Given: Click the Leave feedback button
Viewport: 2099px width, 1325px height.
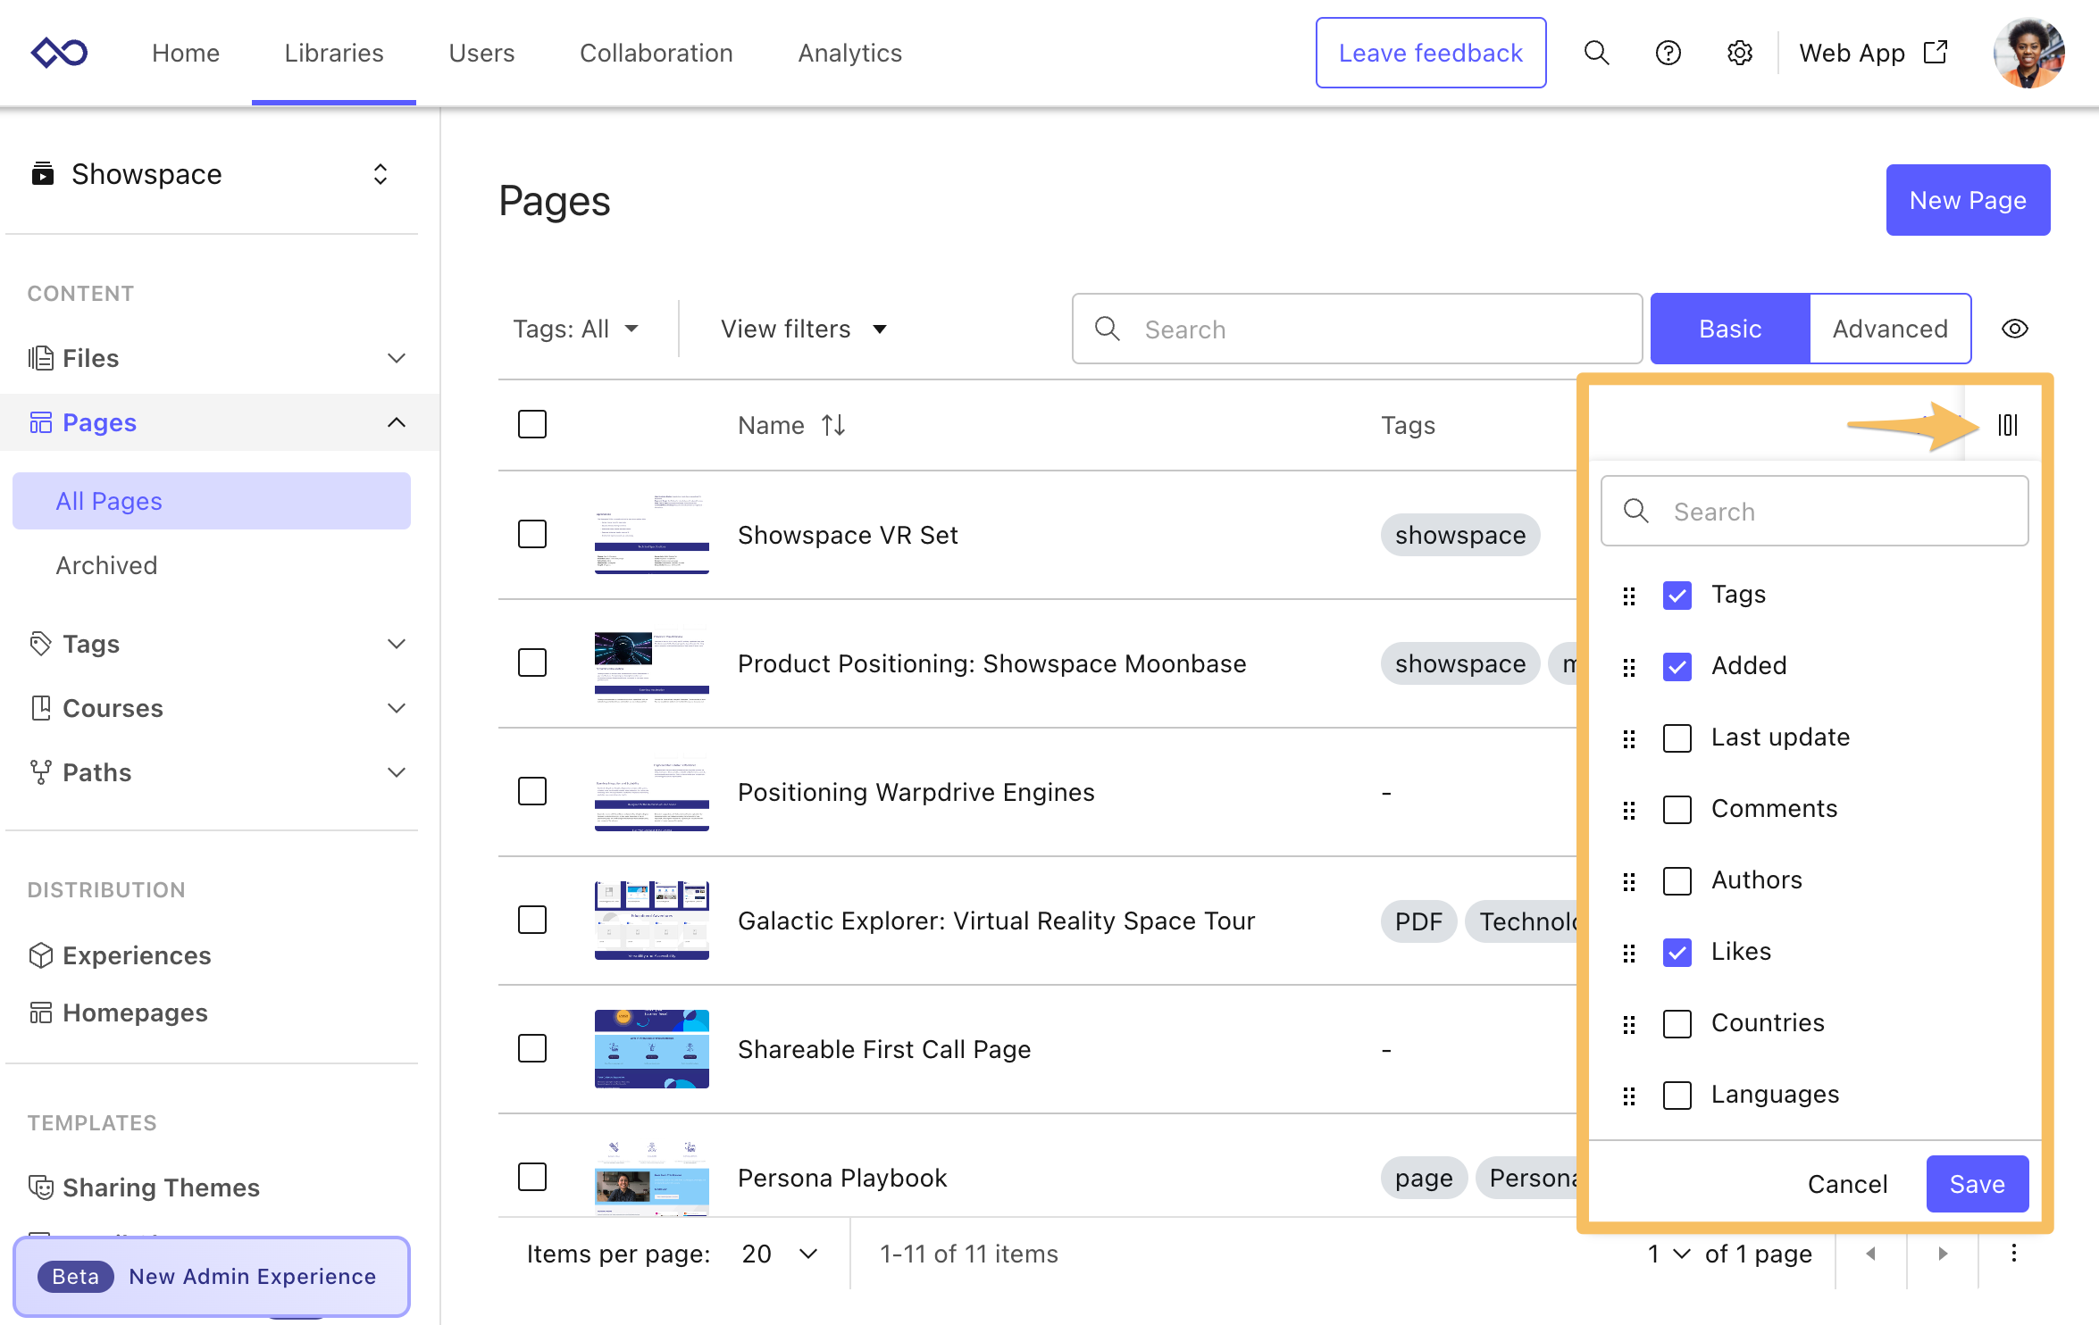Looking at the screenshot, I should pos(1430,53).
